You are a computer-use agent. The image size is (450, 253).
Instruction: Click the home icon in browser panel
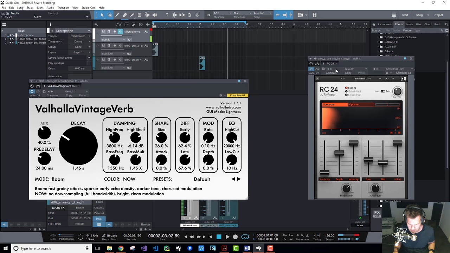[374, 25]
